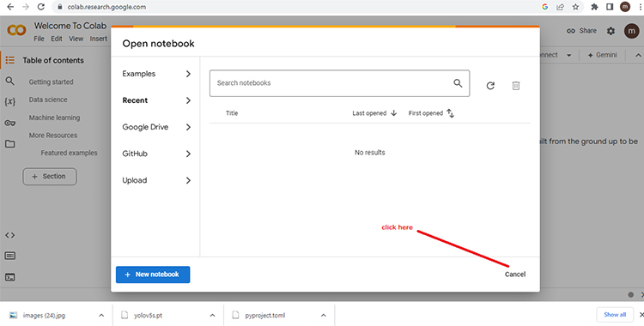
Task: Go back in browser history
Action: pyautogui.click(x=10, y=7)
